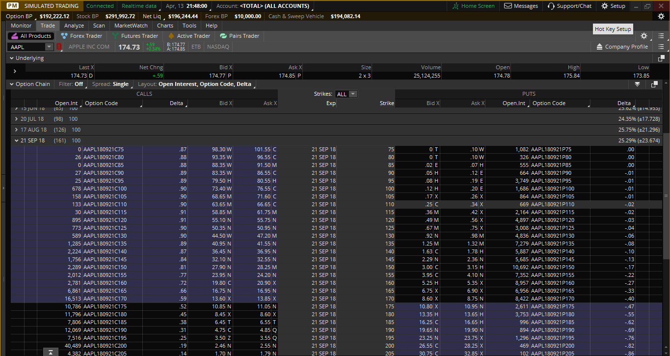670x356 pixels.
Task: Open the Messages envelope icon
Action: [507, 6]
